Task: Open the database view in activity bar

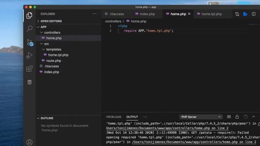Action: [x=29, y=82]
